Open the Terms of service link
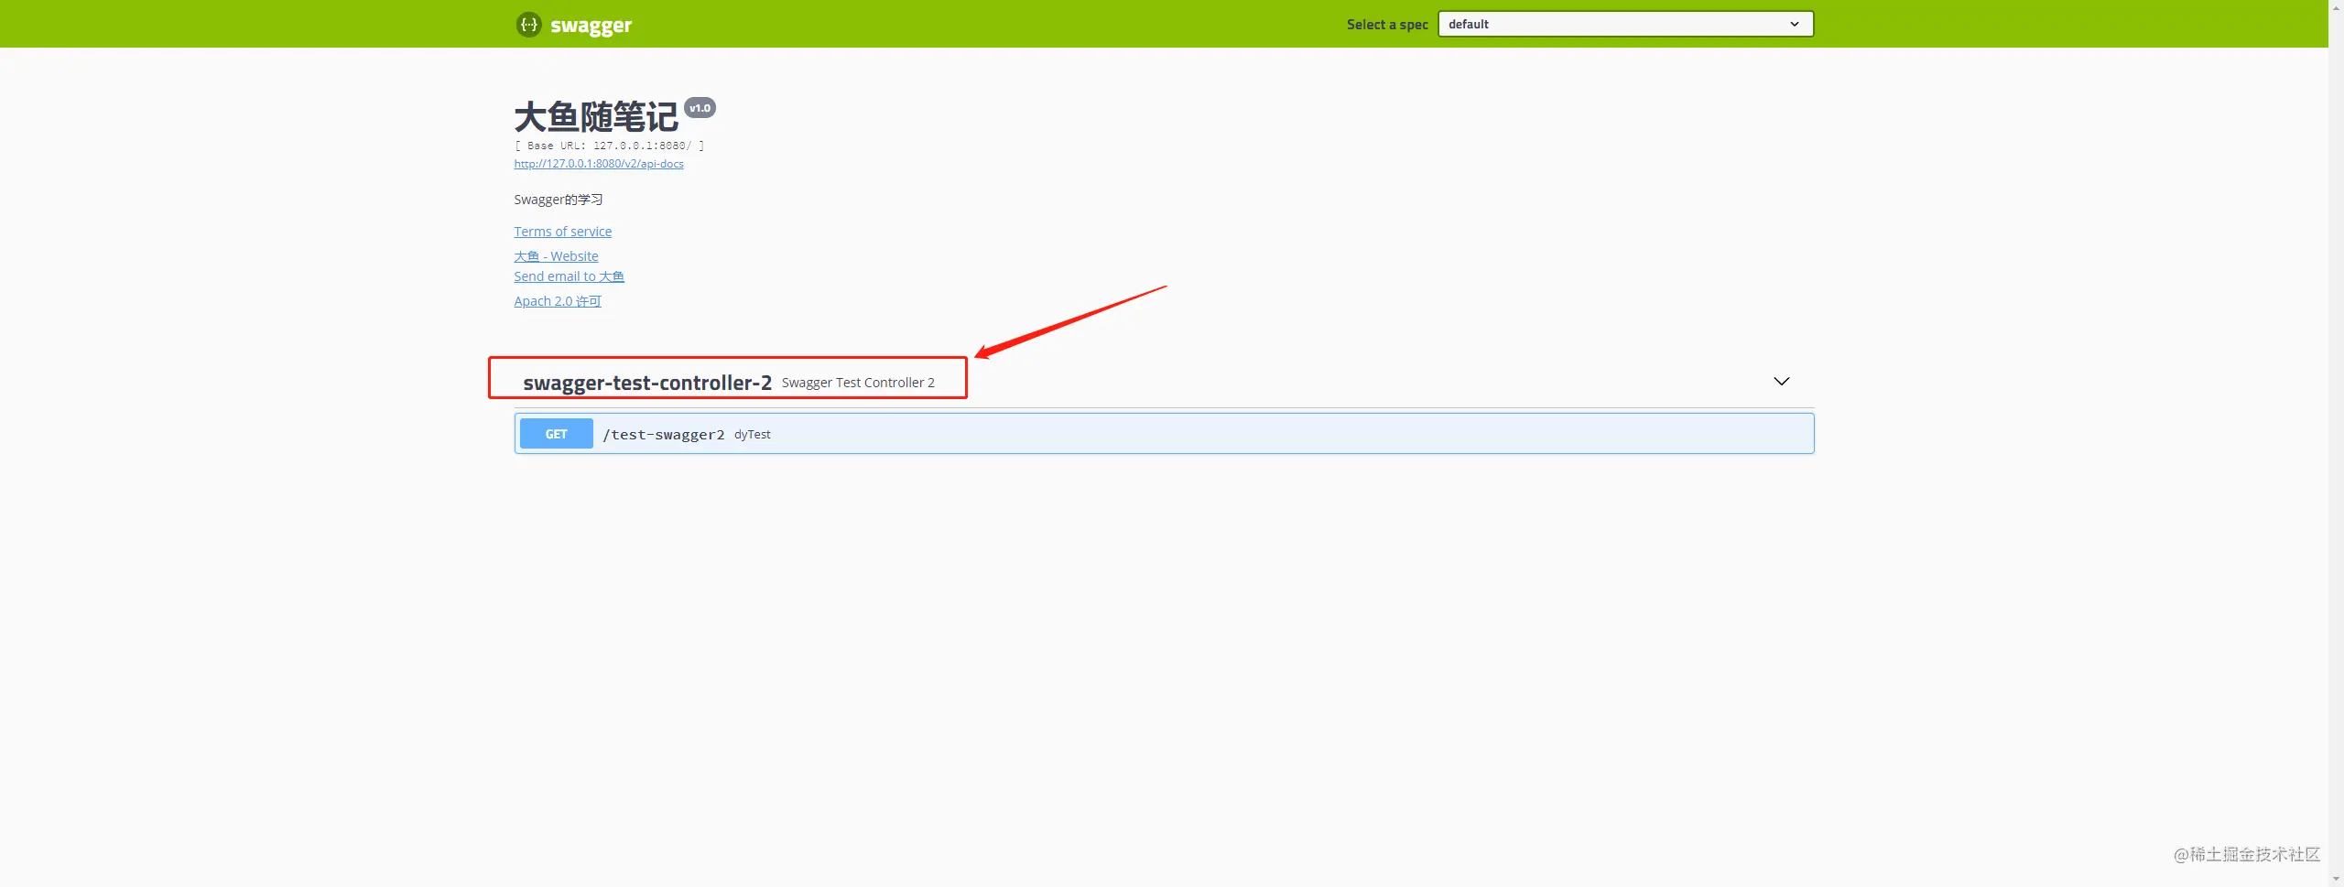Viewport: 2344px width, 887px height. [562, 232]
